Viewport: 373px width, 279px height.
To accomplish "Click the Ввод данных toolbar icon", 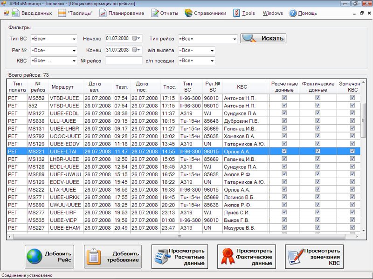I will pyautogui.click(x=14, y=13).
